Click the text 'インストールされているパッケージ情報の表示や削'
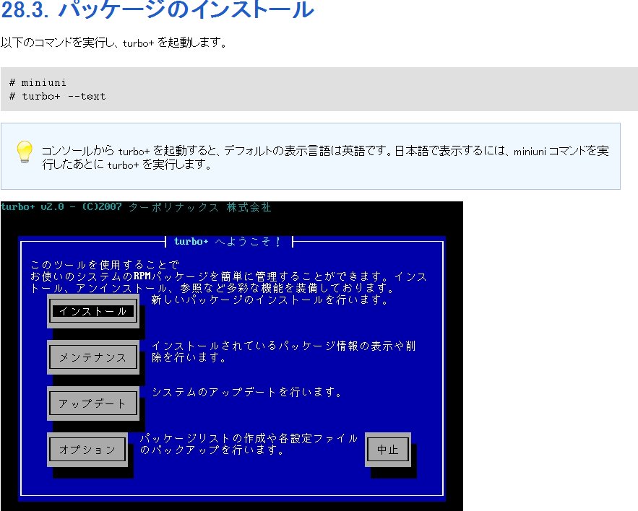Image resolution: width=638 pixels, height=511 pixels. (x=284, y=346)
